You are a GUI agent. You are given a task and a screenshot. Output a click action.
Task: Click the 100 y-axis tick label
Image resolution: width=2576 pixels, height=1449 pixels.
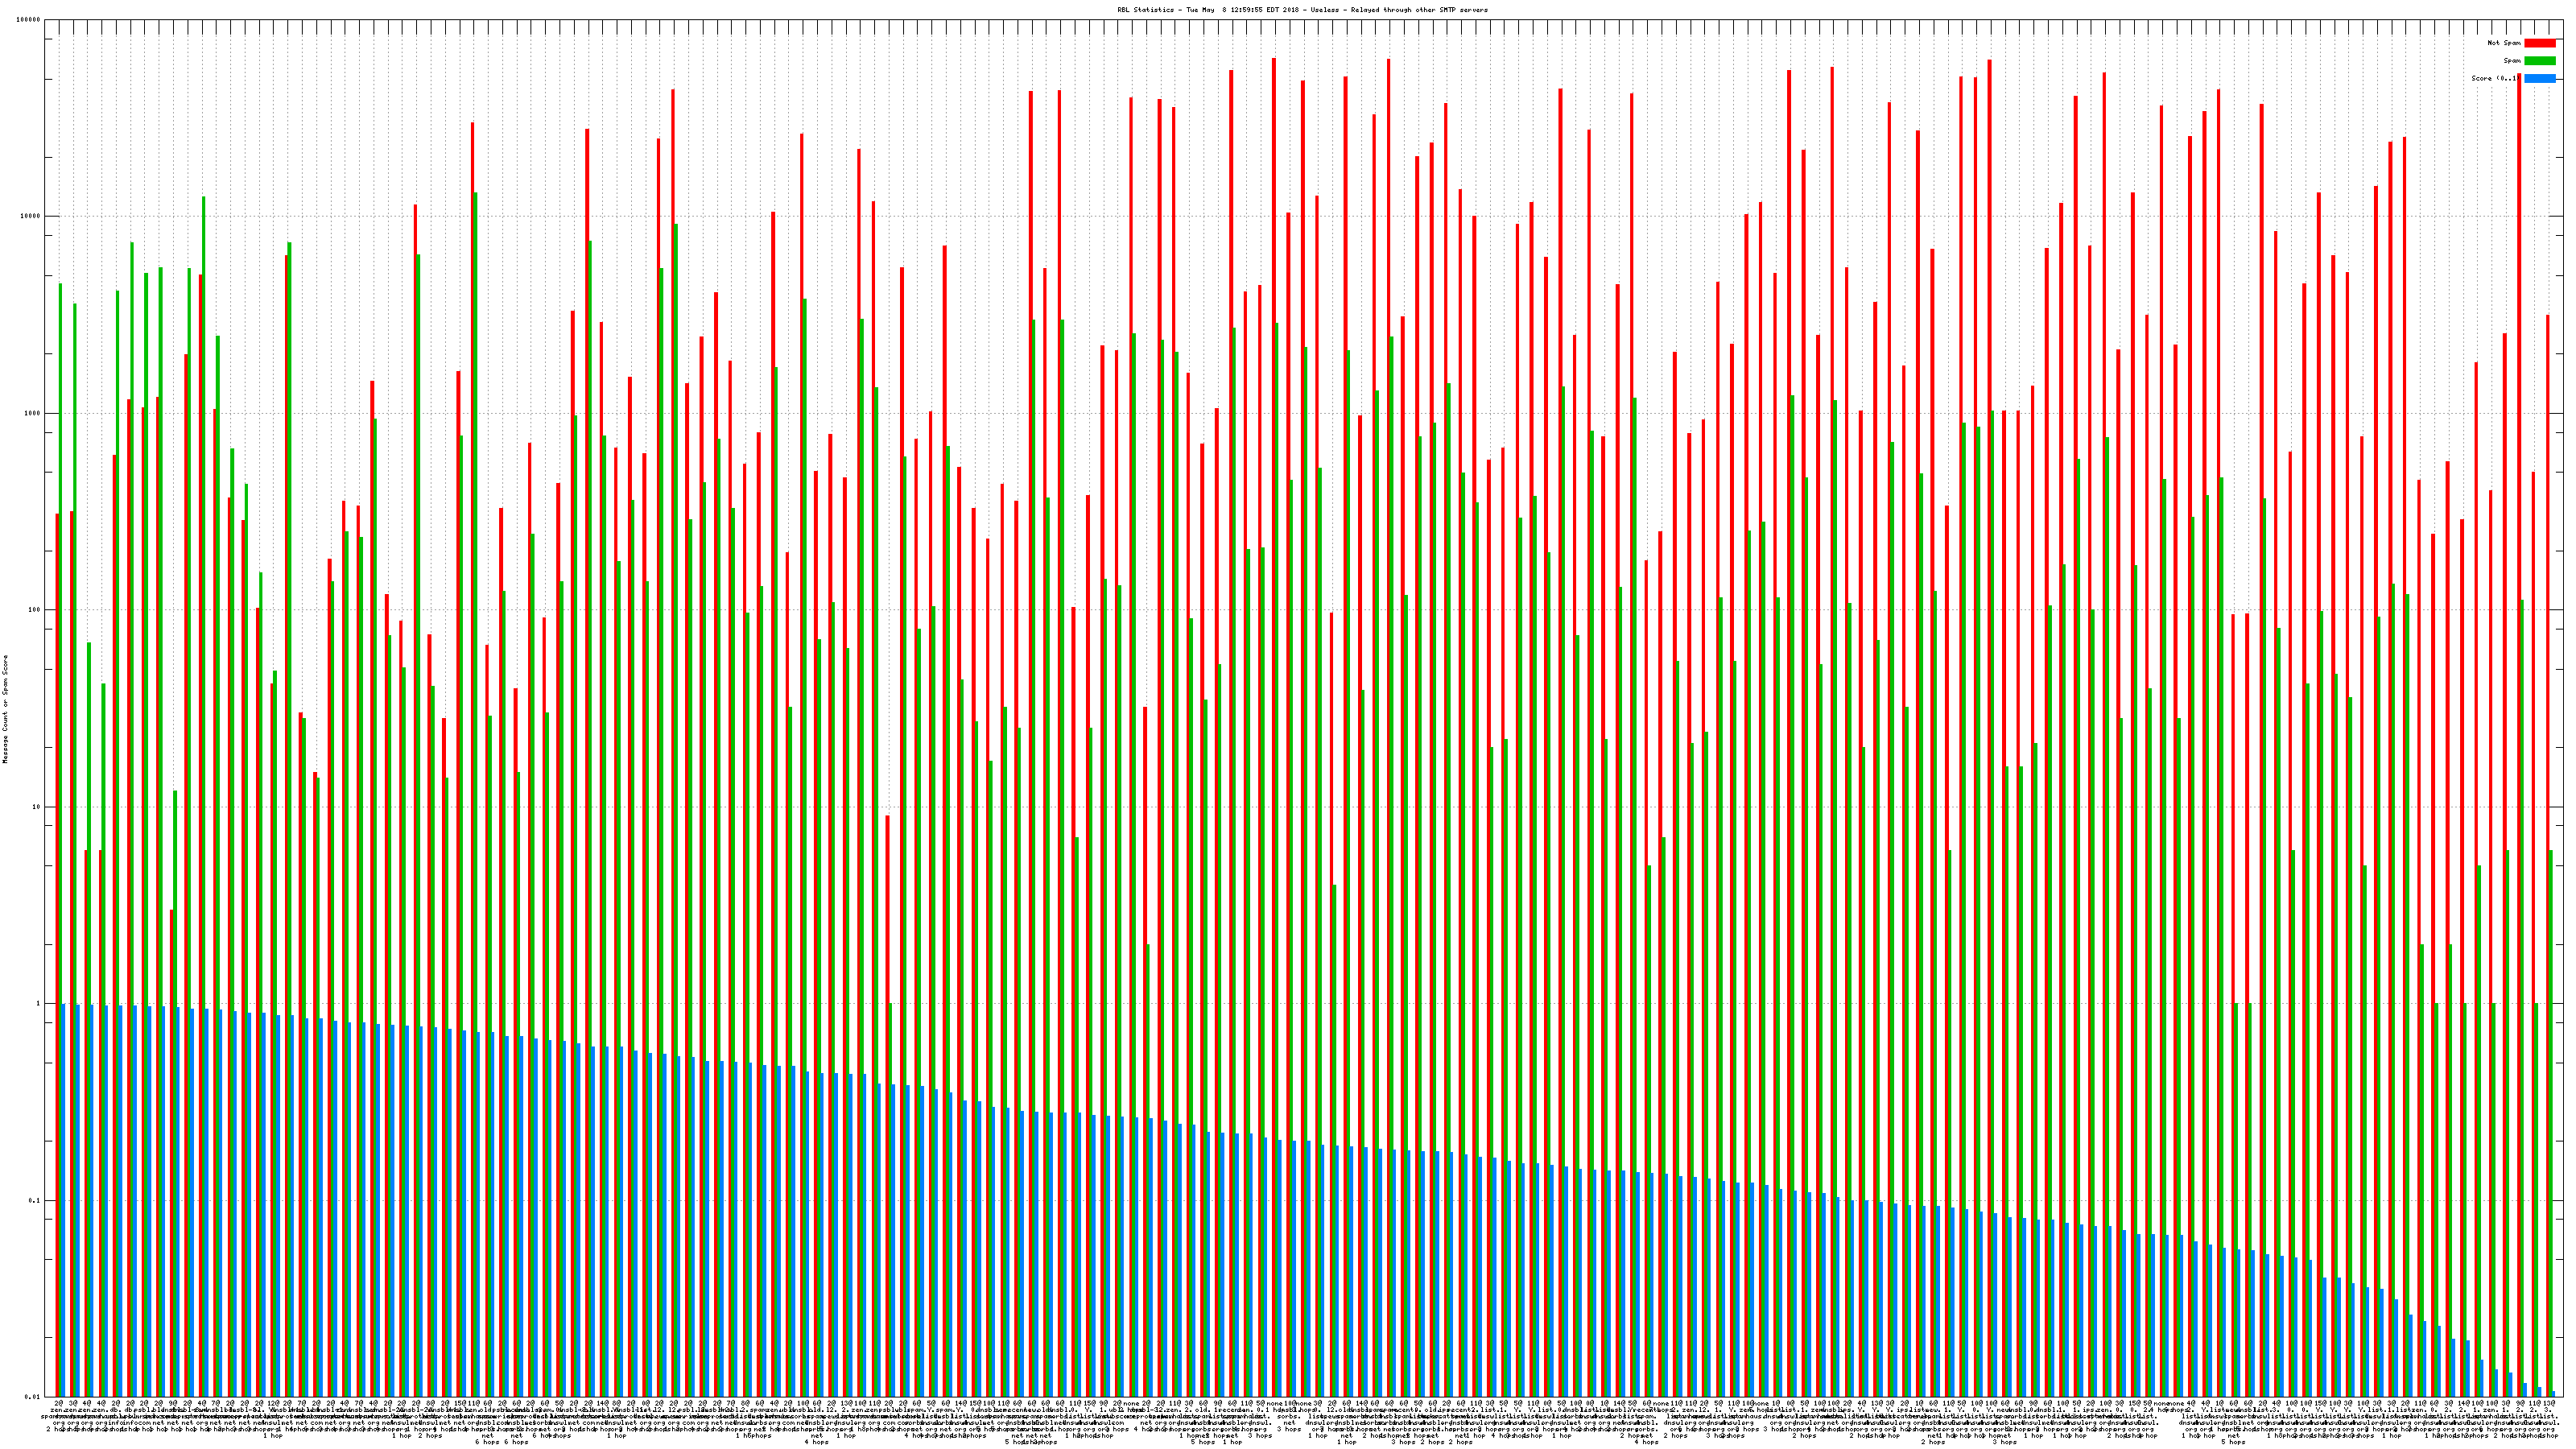click(35, 610)
